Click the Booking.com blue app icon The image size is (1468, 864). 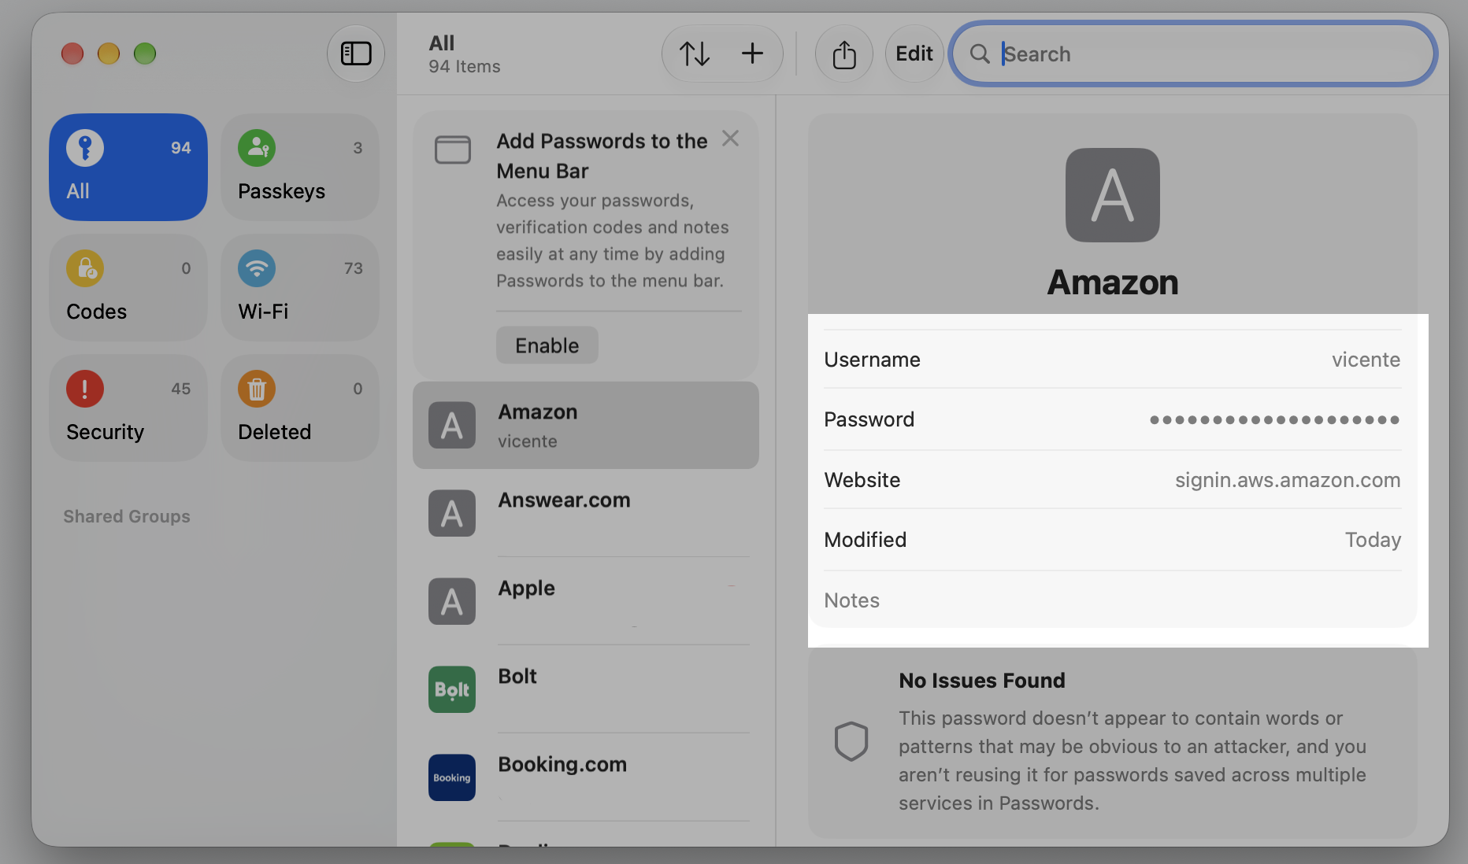tap(452, 777)
